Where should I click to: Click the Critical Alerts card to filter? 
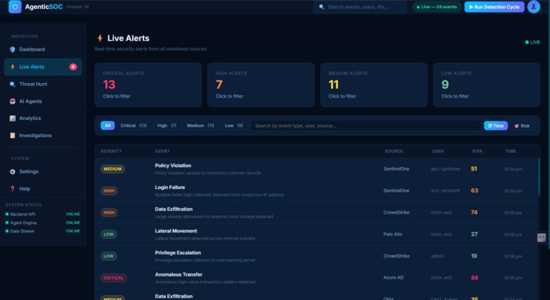click(x=148, y=85)
